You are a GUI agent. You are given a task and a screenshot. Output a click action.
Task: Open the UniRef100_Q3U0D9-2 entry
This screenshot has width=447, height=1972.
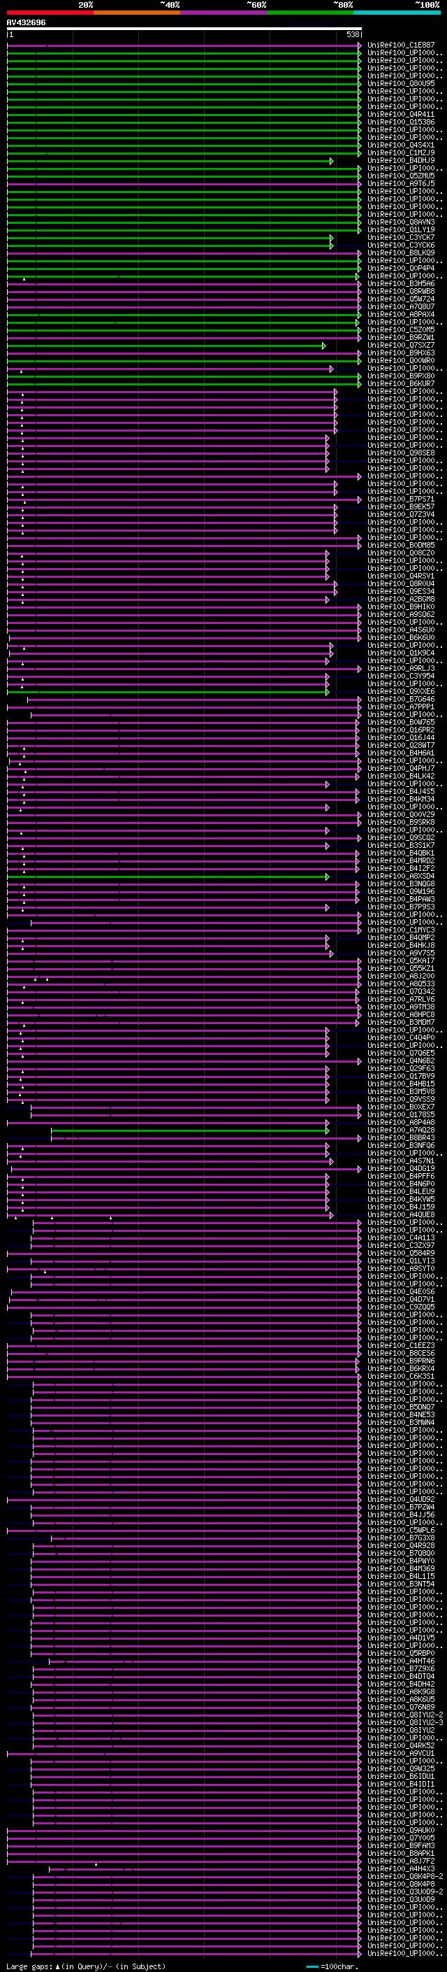pos(405,1892)
